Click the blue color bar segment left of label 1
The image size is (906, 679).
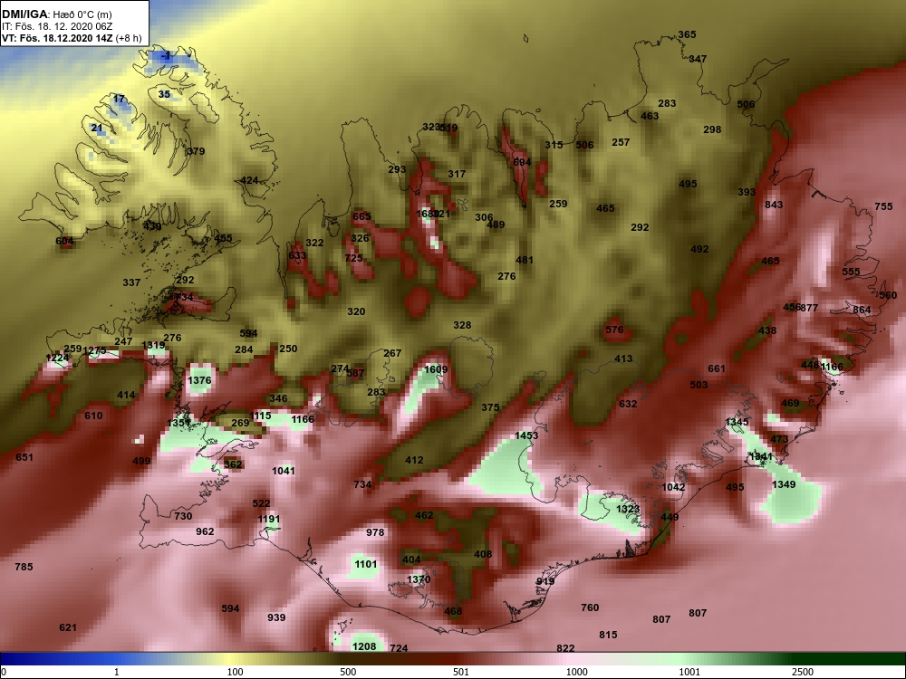pos(58,659)
